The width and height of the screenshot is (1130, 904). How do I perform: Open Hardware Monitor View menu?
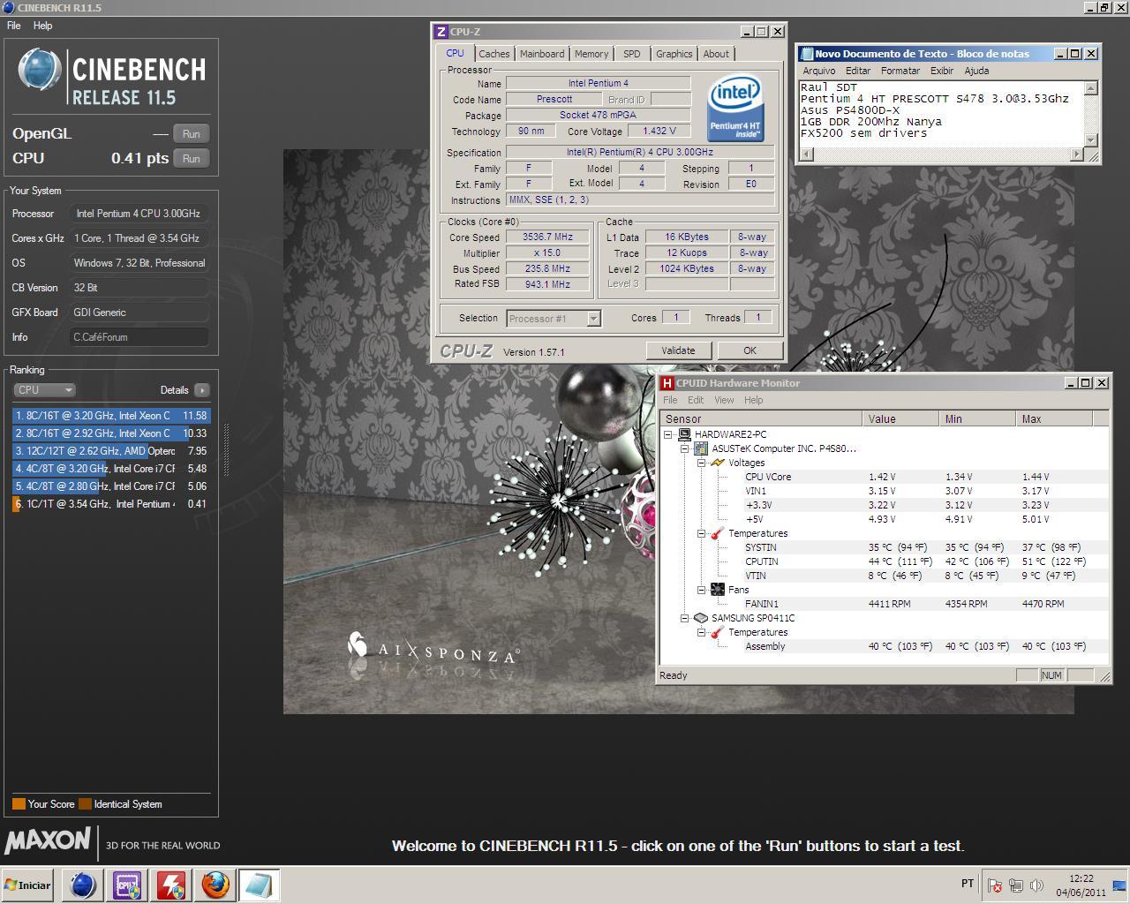(x=724, y=400)
